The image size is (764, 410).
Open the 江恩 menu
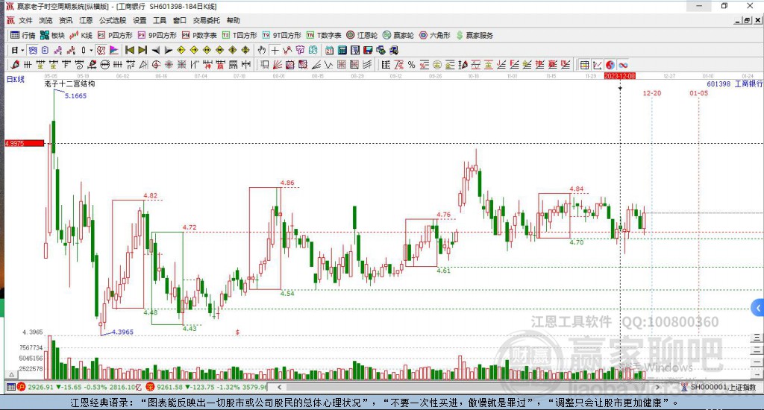(x=86, y=20)
